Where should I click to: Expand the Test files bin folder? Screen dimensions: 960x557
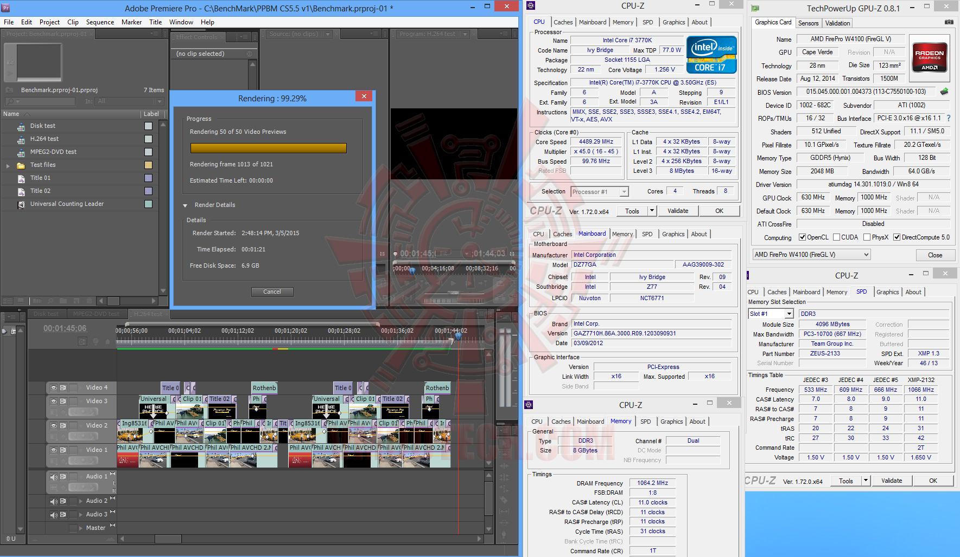pyautogui.click(x=8, y=165)
